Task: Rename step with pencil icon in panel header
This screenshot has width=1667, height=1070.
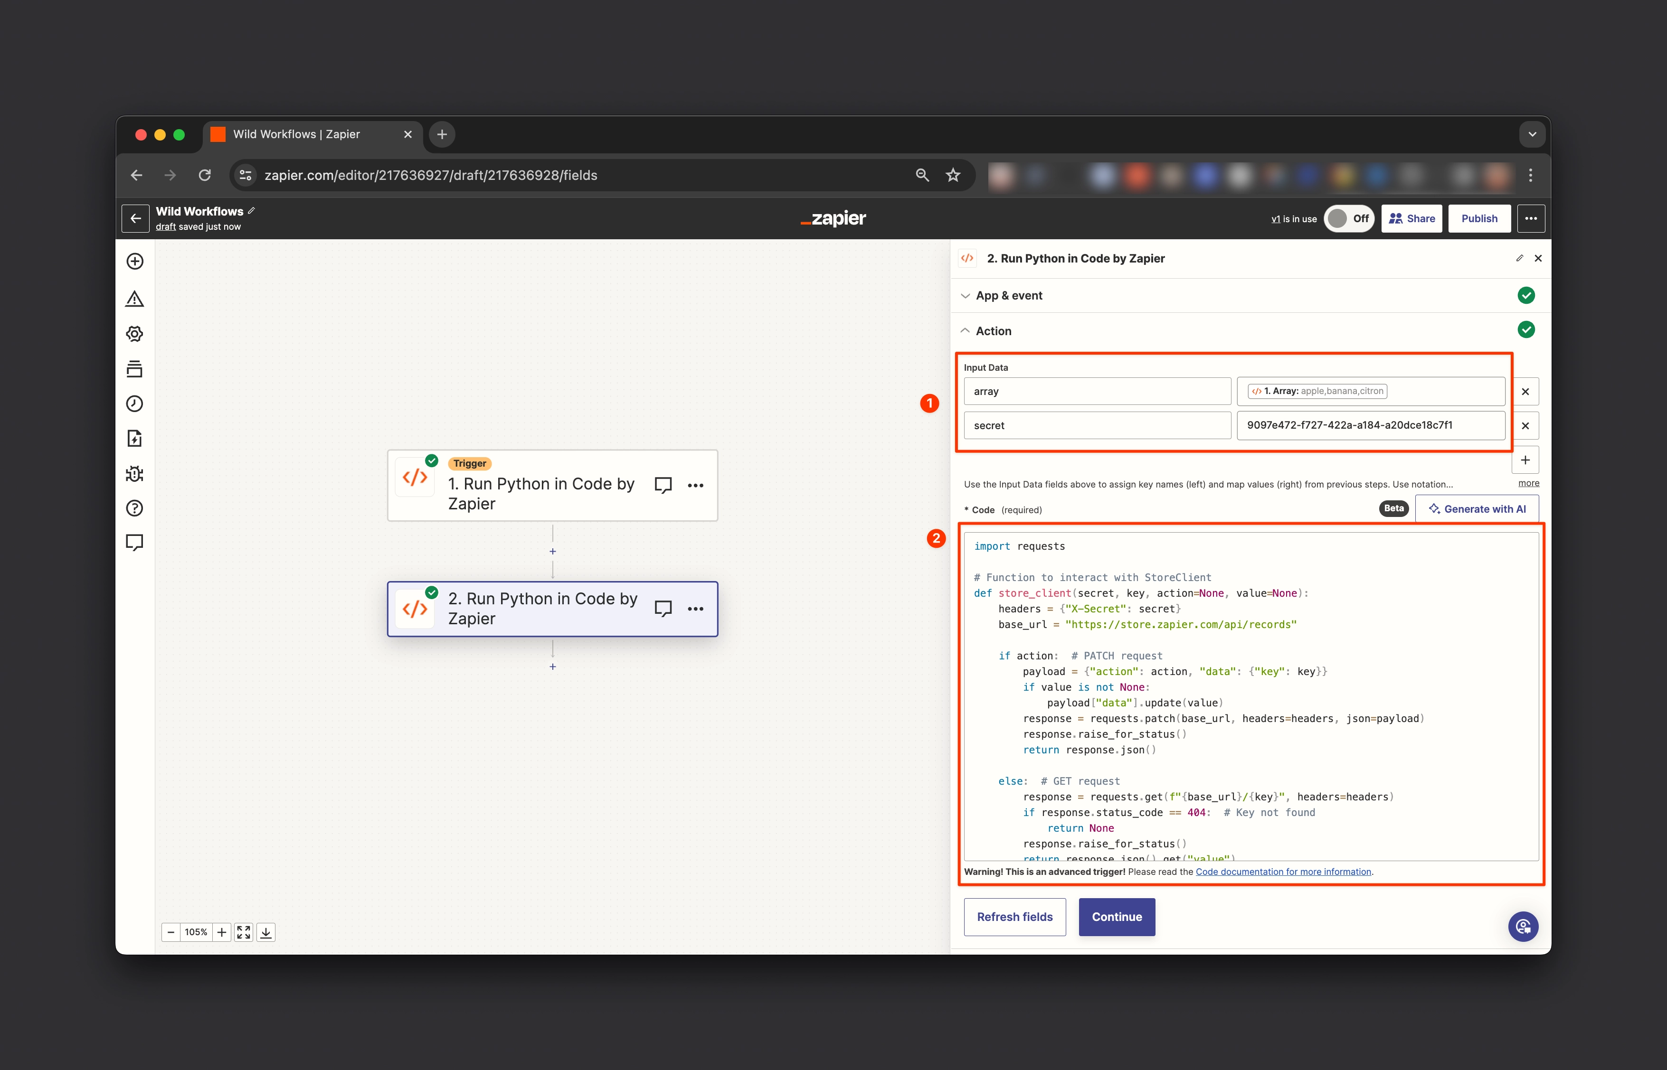Action: [x=1520, y=258]
